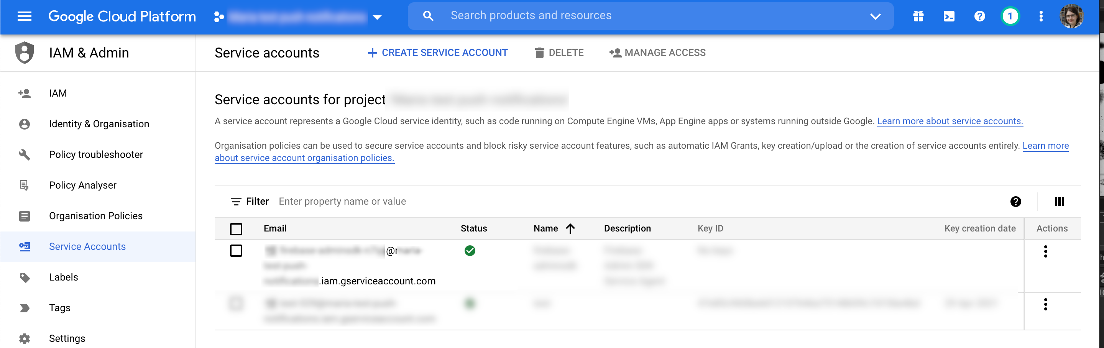Click the Labels tag icon
This screenshot has width=1104, height=348.
coord(25,277)
